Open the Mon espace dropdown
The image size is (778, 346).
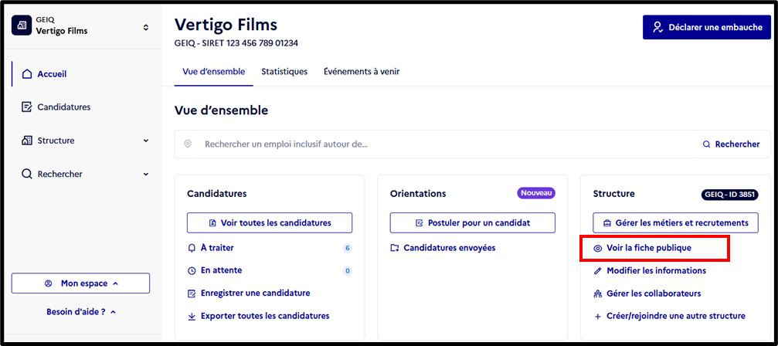click(80, 283)
